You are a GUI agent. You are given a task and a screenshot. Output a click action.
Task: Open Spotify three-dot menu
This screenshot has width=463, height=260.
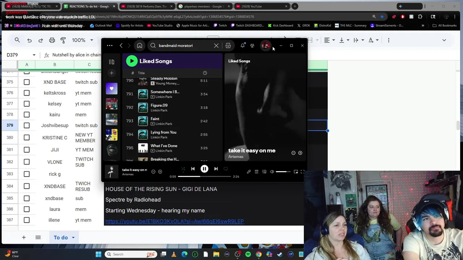[x=110, y=45]
